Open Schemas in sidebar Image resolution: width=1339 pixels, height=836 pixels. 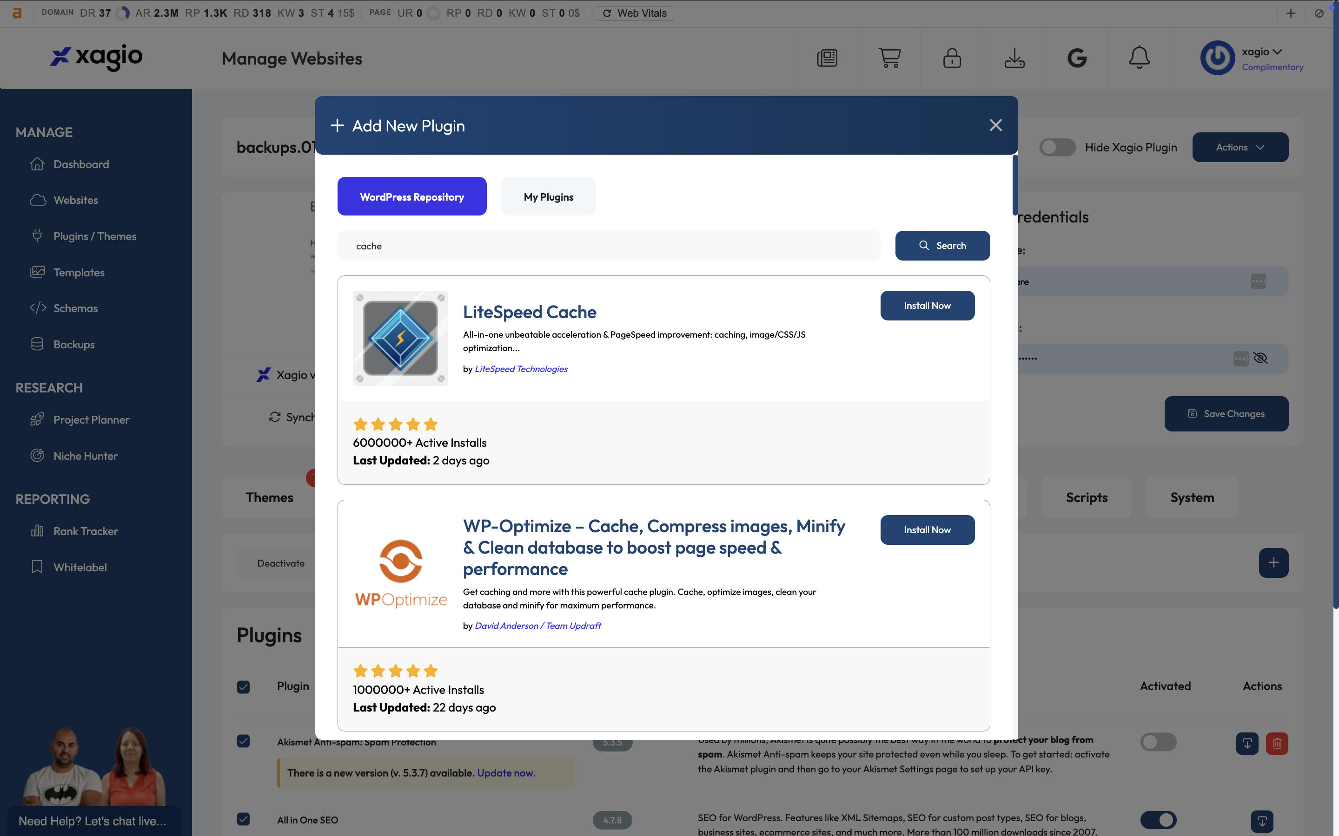64,308
